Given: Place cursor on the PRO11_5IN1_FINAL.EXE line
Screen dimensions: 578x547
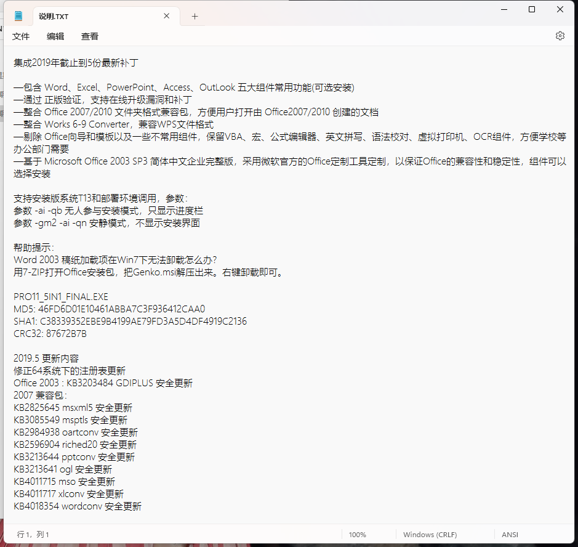Looking at the screenshot, I should [61, 296].
